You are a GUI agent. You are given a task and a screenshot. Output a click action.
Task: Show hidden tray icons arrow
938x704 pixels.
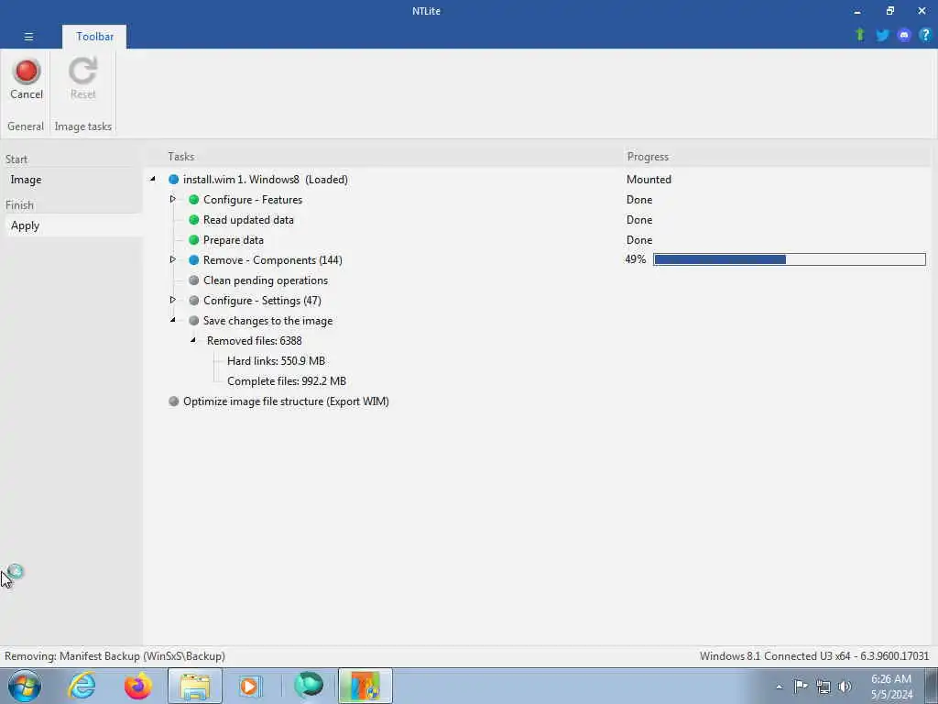pos(779,687)
